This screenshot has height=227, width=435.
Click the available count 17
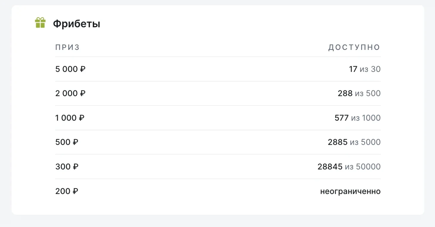tap(353, 69)
